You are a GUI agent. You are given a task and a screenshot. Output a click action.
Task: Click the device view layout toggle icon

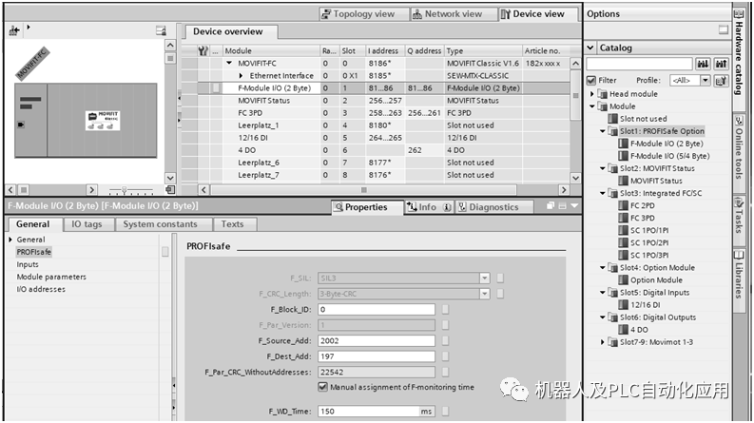[x=161, y=31]
